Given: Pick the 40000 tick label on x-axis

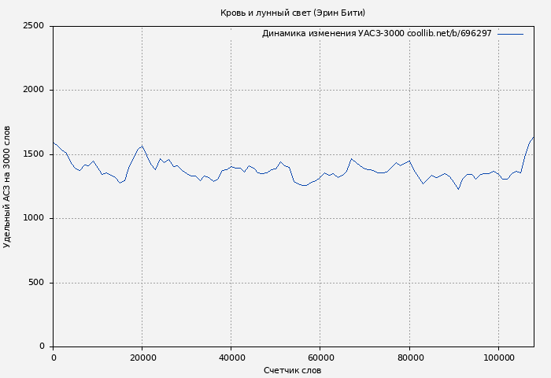Looking at the screenshot, I should [x=231, y=358].
